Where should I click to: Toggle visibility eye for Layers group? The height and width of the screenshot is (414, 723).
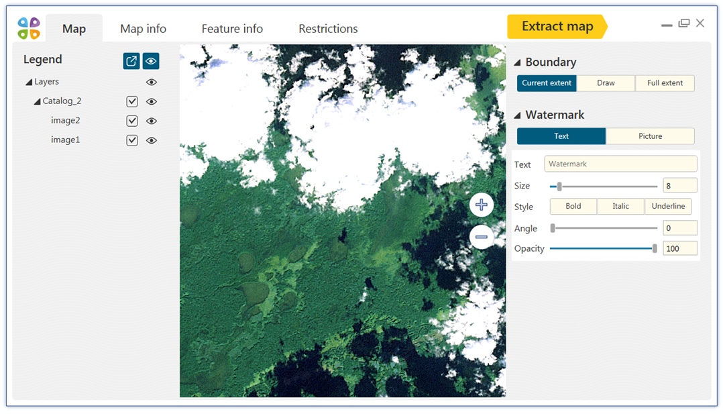coord(152,82)
